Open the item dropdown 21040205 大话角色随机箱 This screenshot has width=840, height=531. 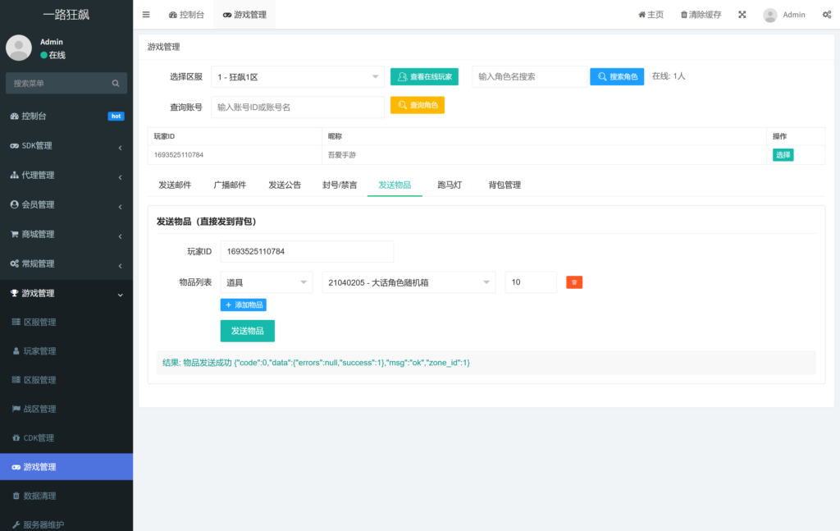click(x=409, y=282)
